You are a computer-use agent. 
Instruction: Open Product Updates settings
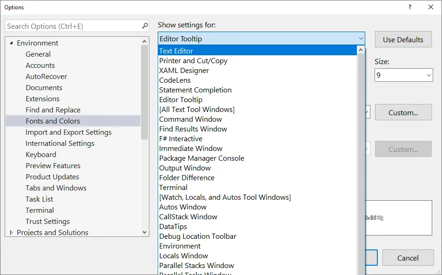[52, 177]
